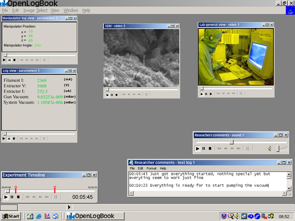Click the second red marker on the timeline
295x221 pixels.
[55, 189]
